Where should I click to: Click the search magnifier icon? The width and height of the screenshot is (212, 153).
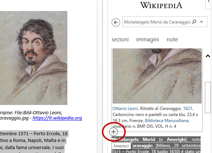pyautogui.click(x=194, y=22)
